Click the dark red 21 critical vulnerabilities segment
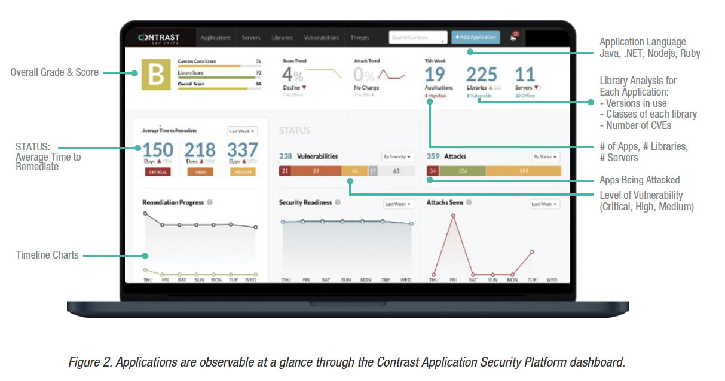The width and height of the screenshot is (725, 381). pyautogui.click(x=285, y=171)
